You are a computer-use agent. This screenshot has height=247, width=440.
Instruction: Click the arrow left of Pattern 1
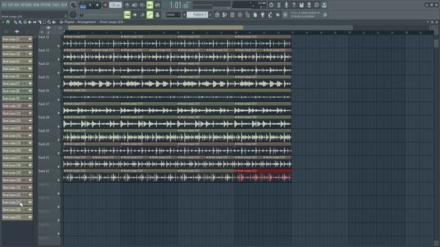184,14
